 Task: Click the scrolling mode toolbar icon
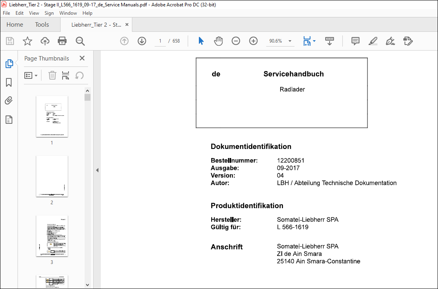click(x=330, y=41)
